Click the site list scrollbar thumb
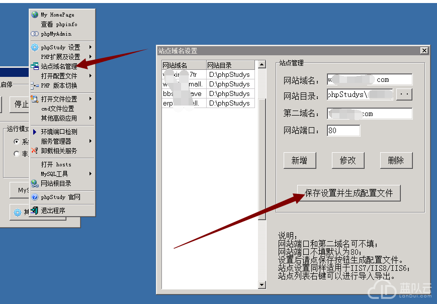The width and height of the screenshot is (437, 304). (x=261, y=159)
